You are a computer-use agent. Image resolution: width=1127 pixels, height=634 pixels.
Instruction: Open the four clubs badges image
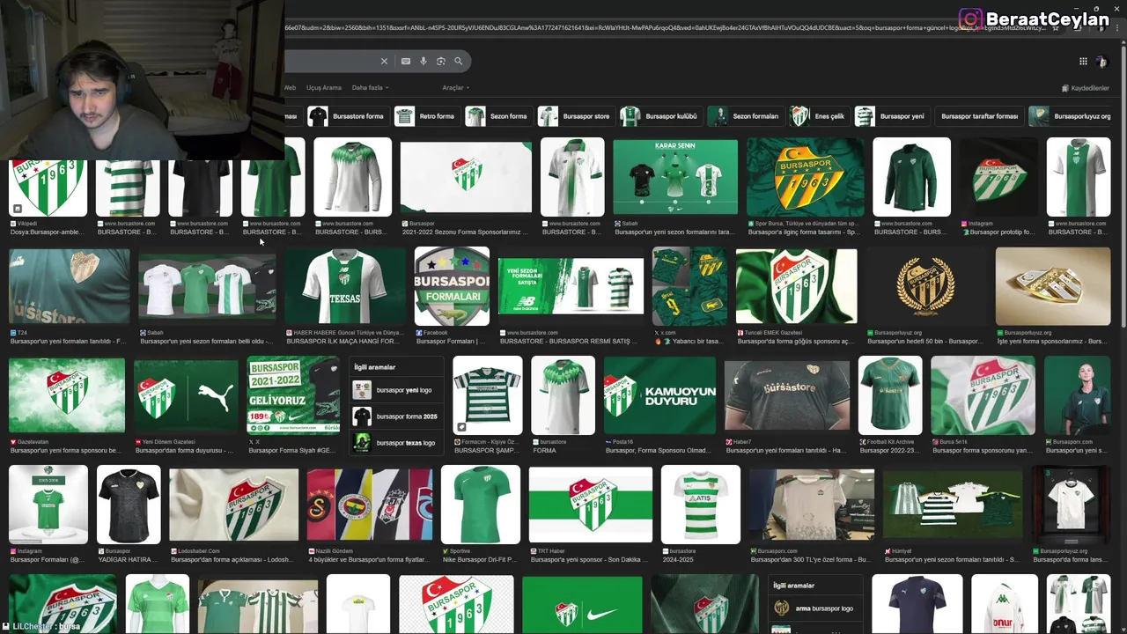pyautogui.click(x=370, y=505)
